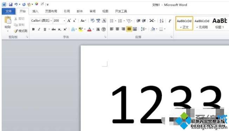Apply subscript formatting
The image size is (229, 131).
pyautogui.click(x=59, y=30)
